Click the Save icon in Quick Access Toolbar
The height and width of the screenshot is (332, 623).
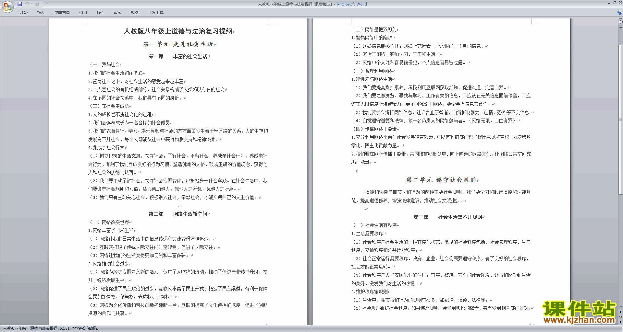click(20, 4)
